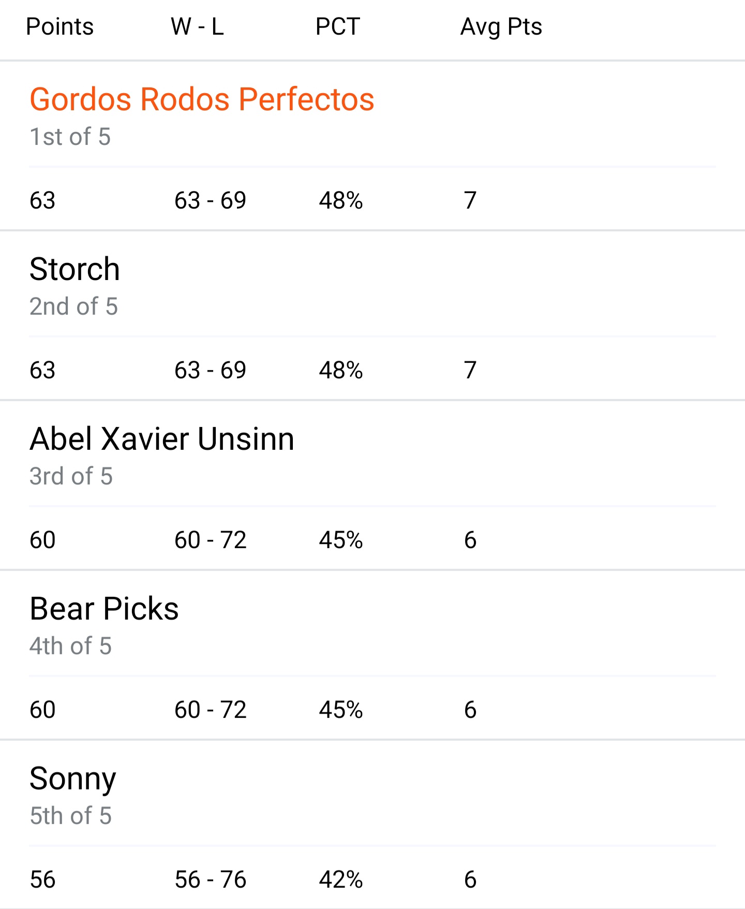The height and width of the screenshot is (909, 745).
Task: Click Storch's 48% win percentage
Action: click(x=340, y=370)
